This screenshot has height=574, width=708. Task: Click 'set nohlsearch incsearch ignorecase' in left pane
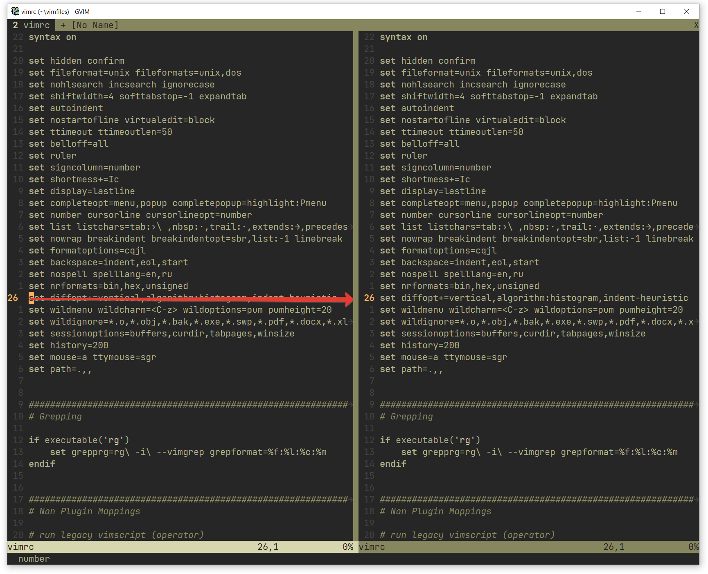pyautogui.click(x=122, y=85)
